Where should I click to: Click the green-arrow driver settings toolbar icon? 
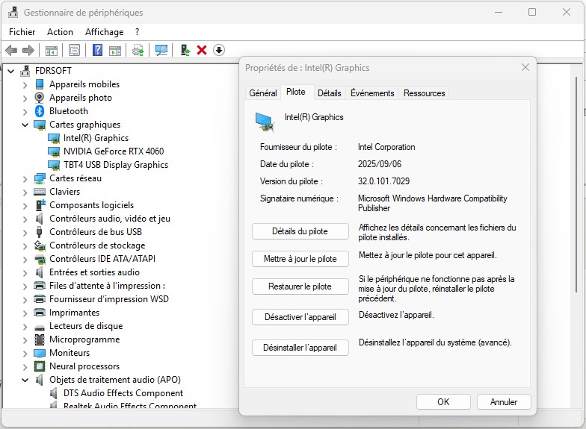pyautogui.click(x=138, y=50)
